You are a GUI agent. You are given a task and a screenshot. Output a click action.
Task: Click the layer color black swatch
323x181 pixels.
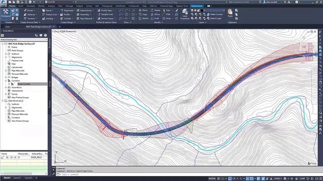click(202, 10)
